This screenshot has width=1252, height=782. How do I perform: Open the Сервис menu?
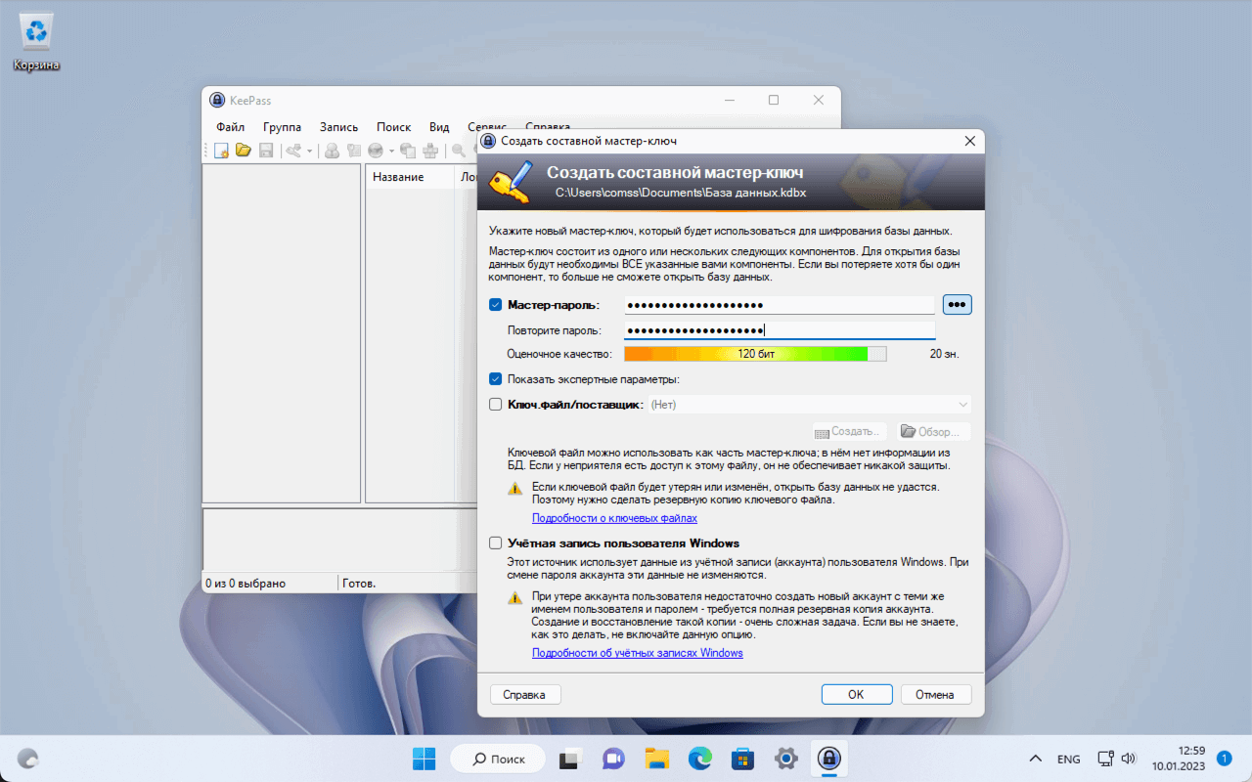tap(486, 126)
